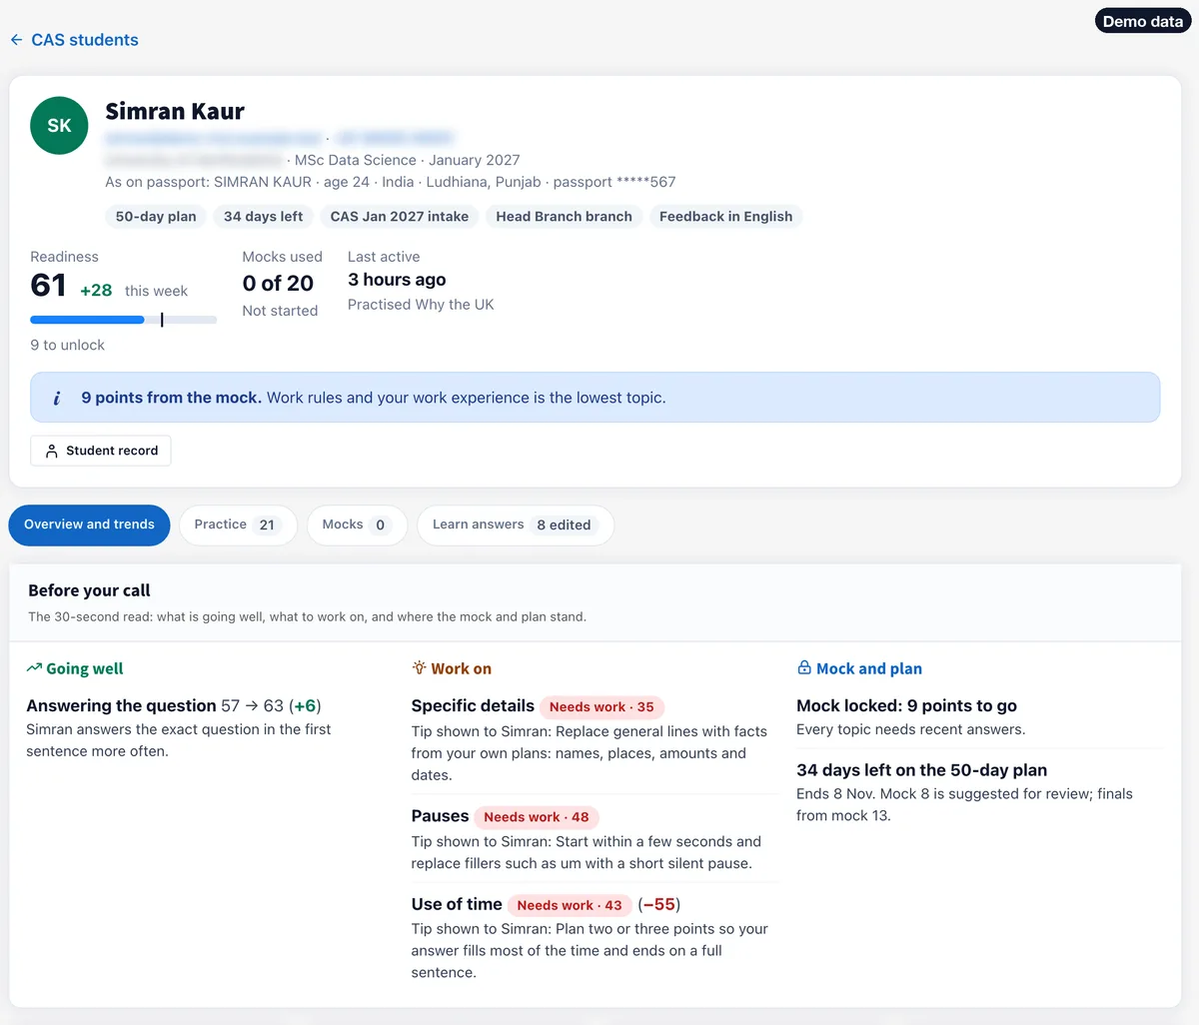Click the lock icon by Mock and plan
This screenshot has height=1025, width=1199.
coord(804,668)
